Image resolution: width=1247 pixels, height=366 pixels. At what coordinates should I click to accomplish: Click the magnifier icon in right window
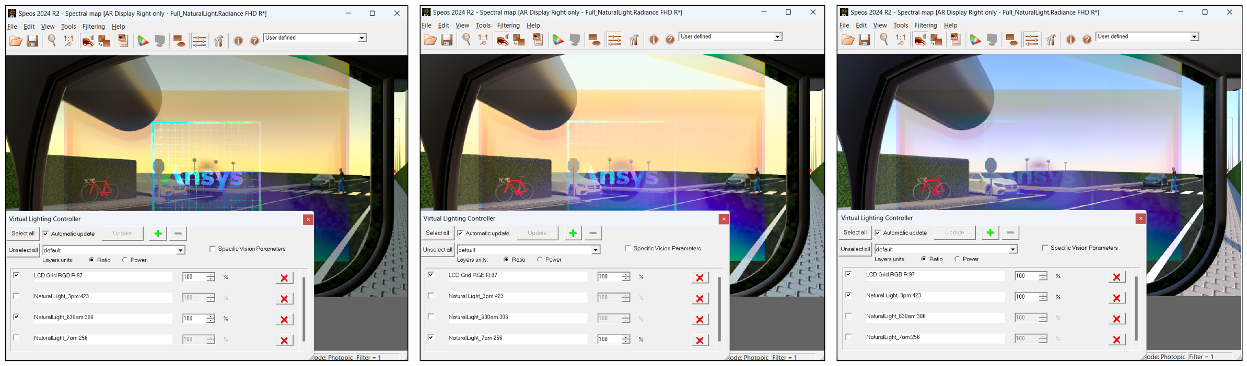[x=884, y=40]
